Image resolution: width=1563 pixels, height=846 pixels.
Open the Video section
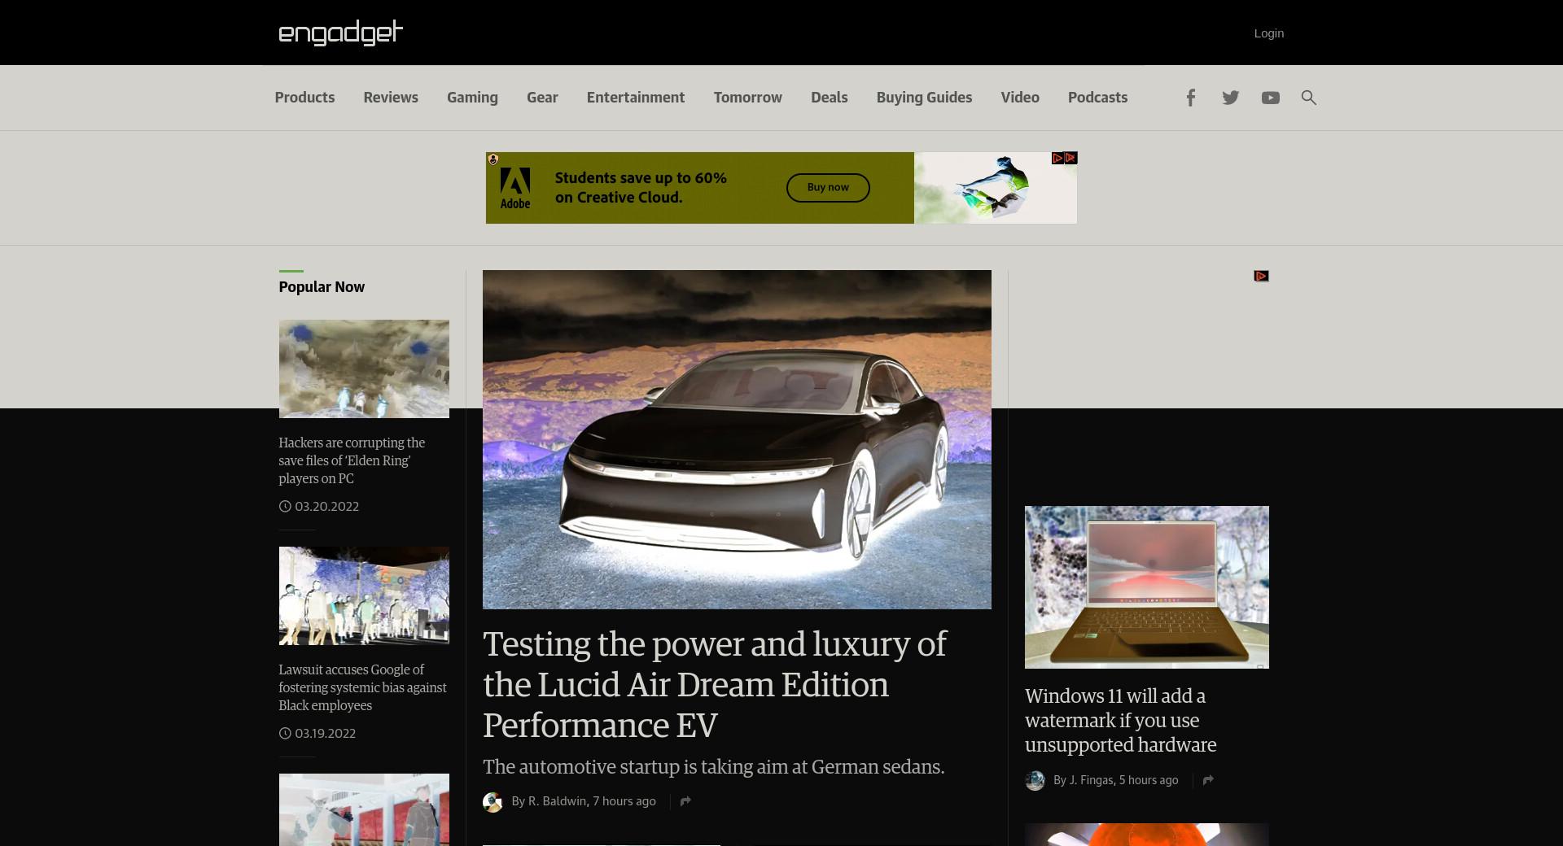(1020, 98)
